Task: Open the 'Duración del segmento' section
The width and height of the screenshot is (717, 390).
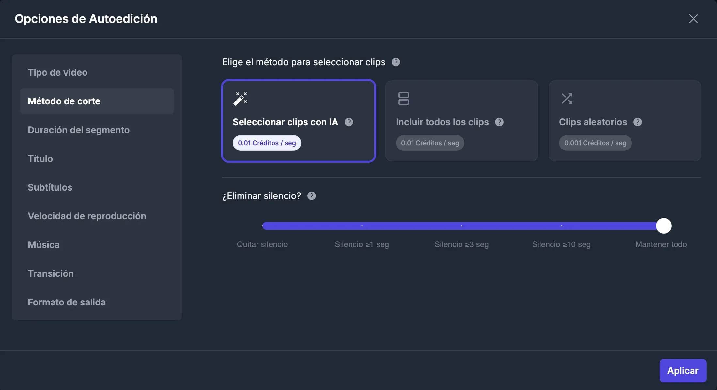Action: 79,130
